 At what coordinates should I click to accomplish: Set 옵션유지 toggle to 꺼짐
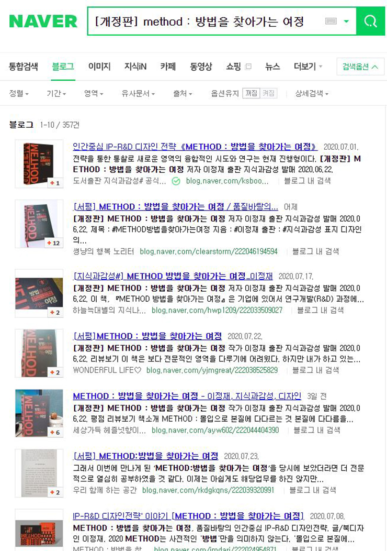pos(251,93)
